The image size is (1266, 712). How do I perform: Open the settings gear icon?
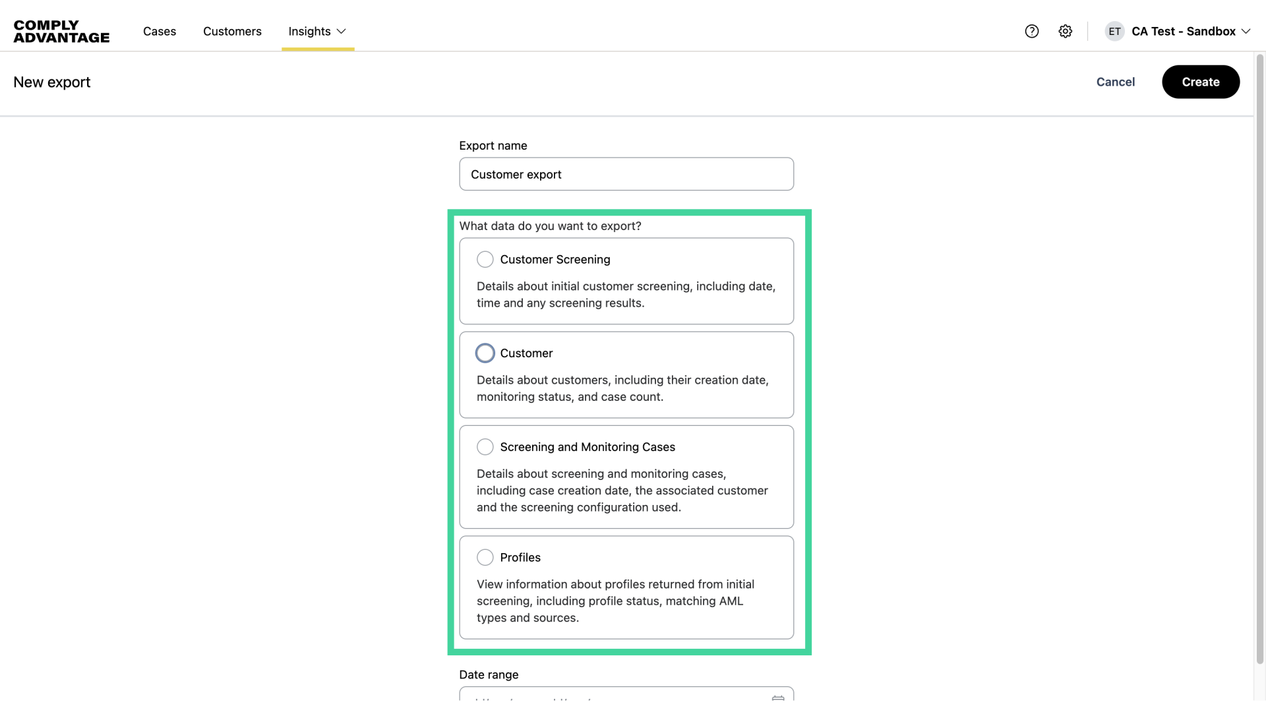click(1065, 31)
